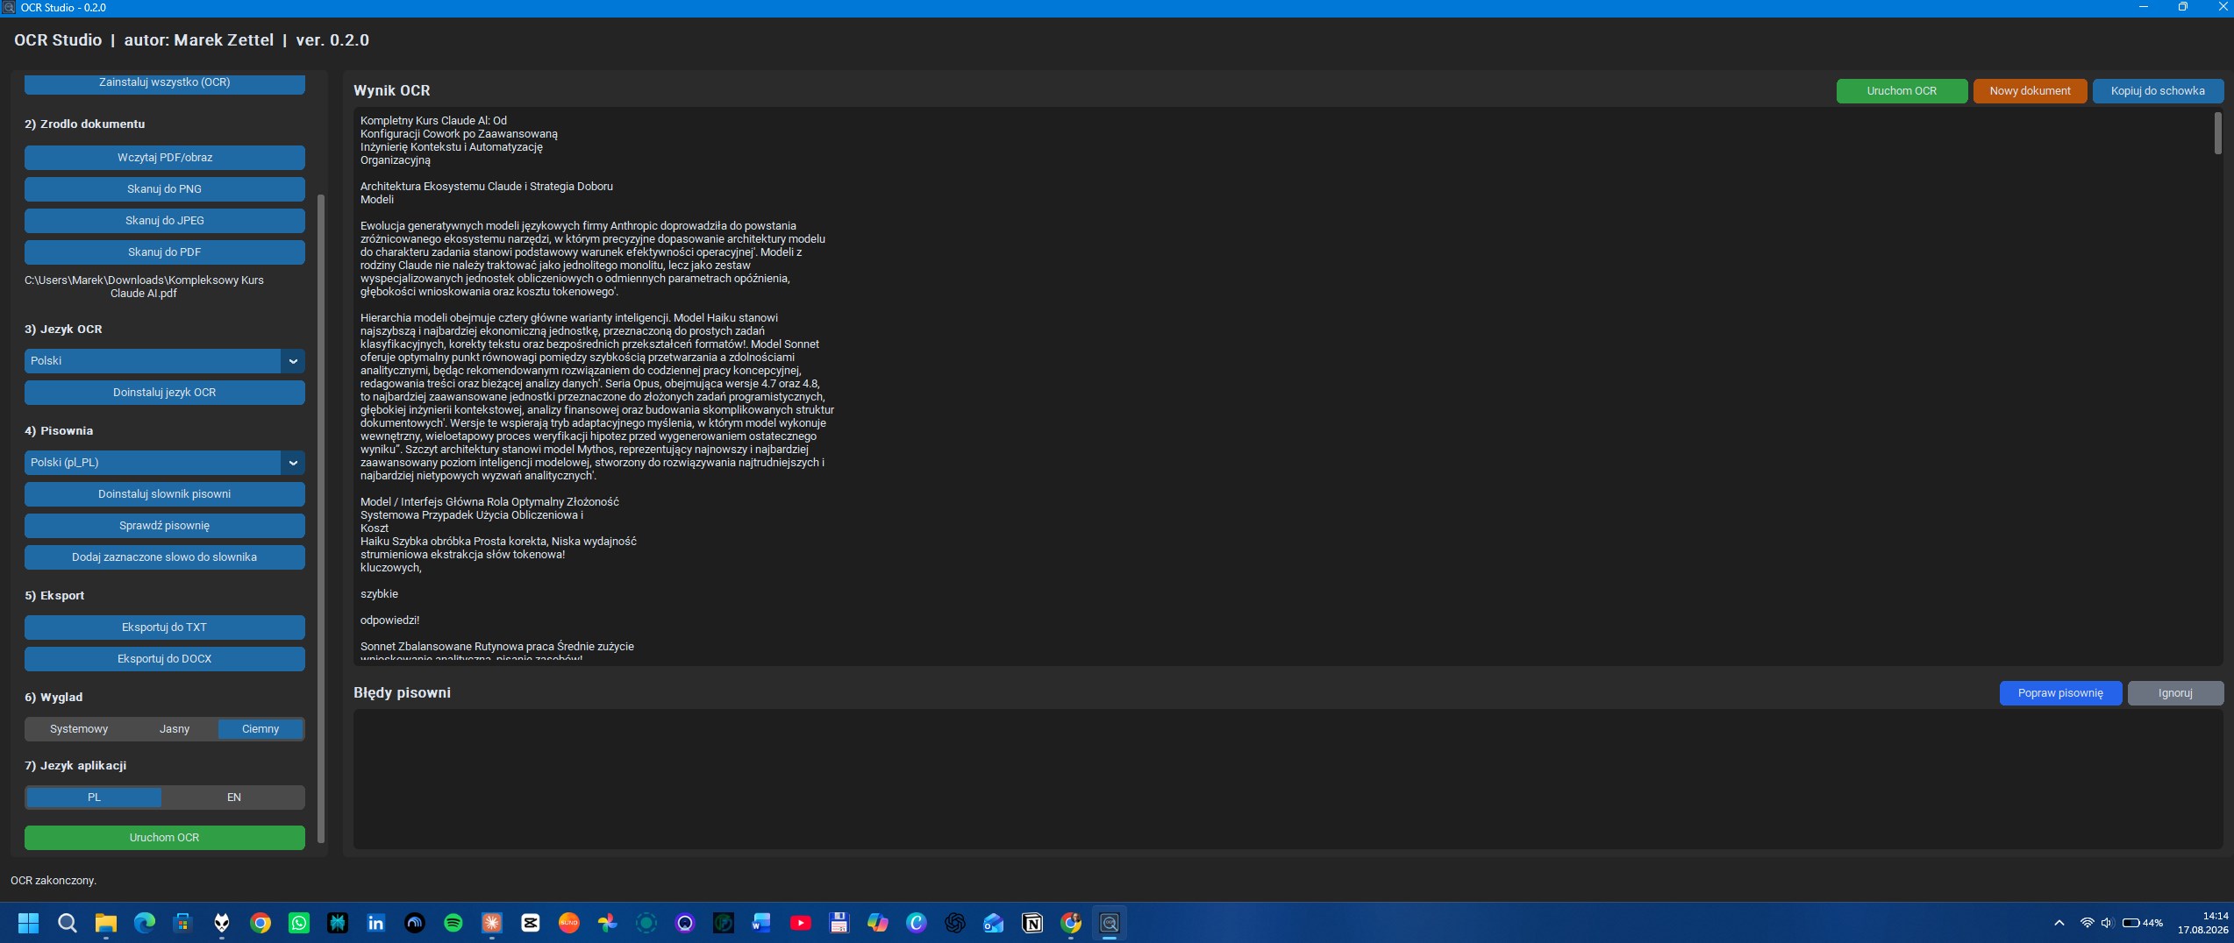
Task: Open Microsoft Edge from the taskbar
Action: point(144,923)
